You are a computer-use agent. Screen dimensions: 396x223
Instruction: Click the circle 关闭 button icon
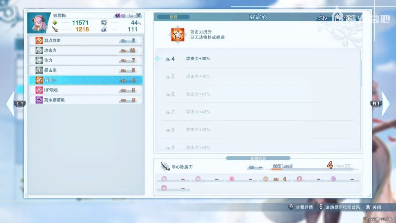[368, 207]
